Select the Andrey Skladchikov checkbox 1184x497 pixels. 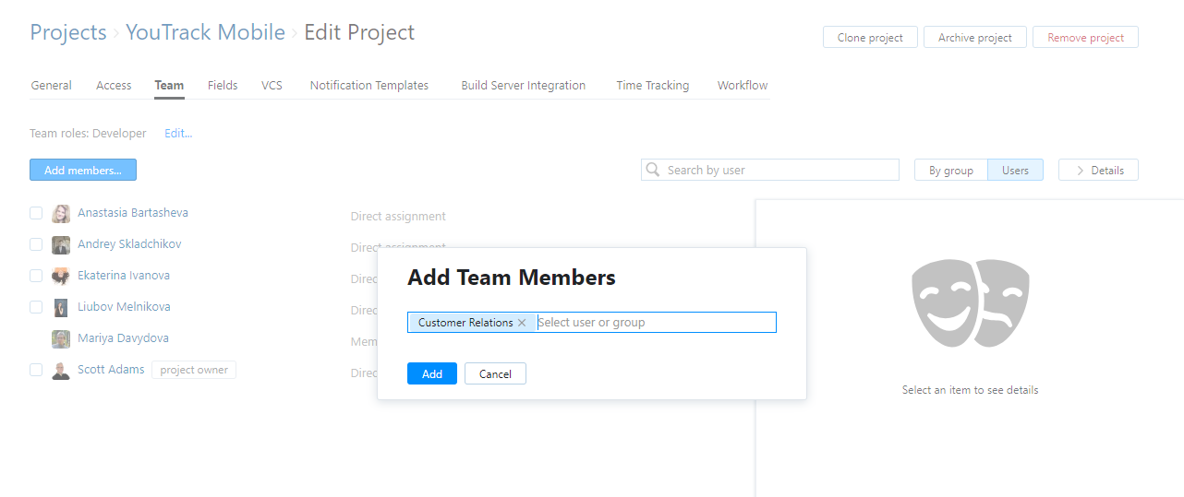(x=36, y=244)
